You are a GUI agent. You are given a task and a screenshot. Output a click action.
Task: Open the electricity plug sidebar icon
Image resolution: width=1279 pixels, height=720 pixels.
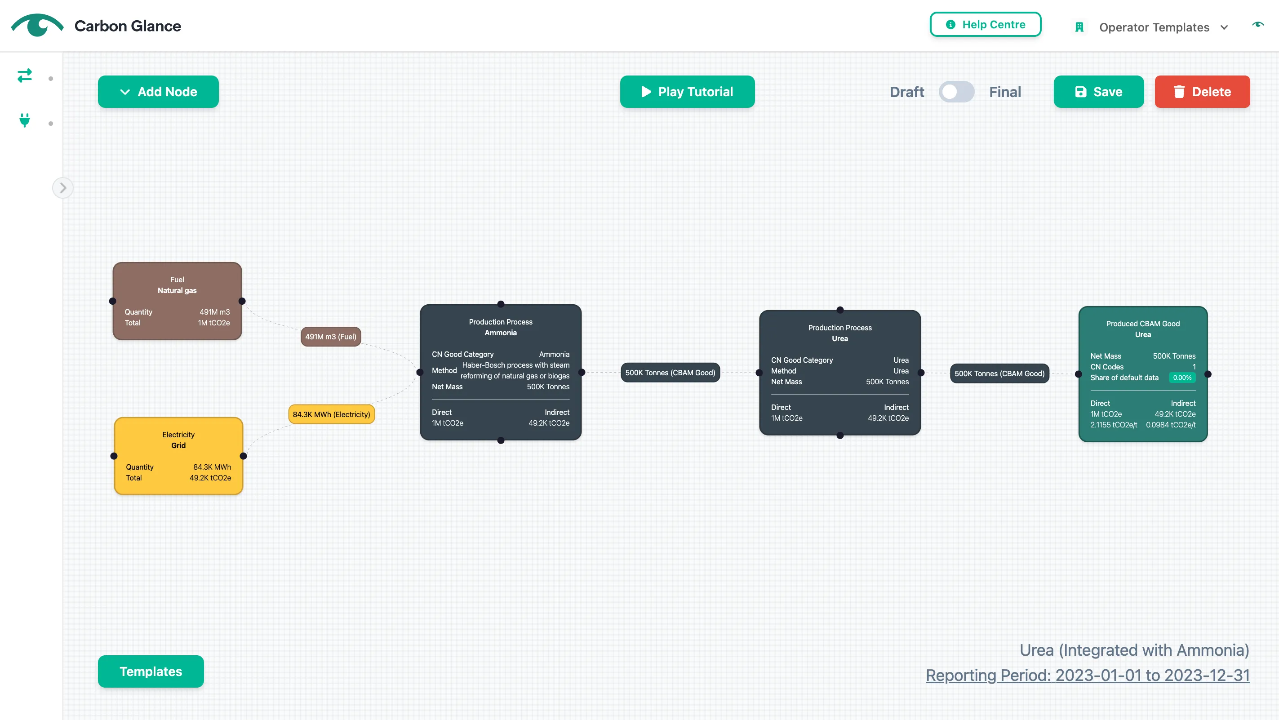24,120
